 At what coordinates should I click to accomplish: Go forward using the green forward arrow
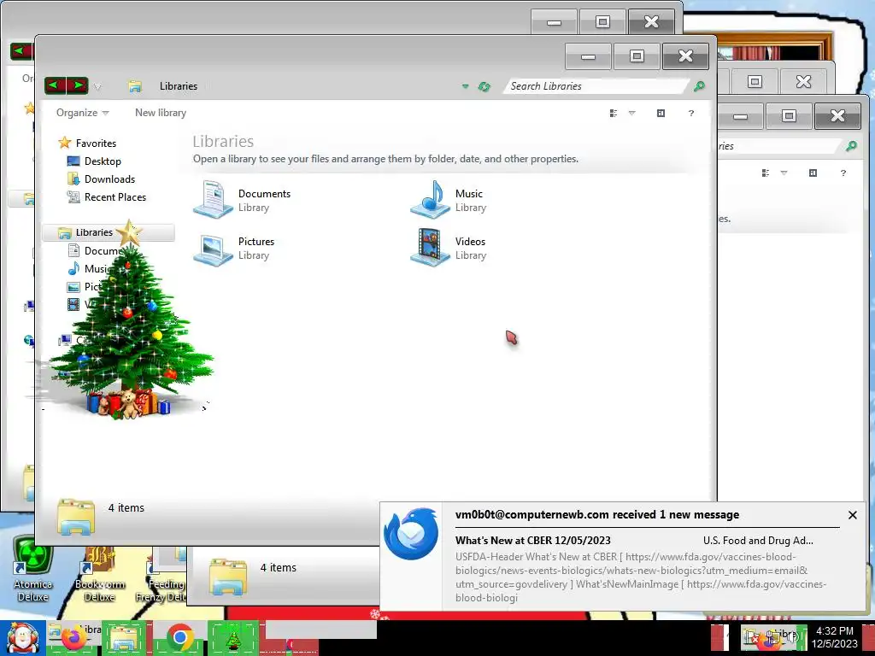[78, 85]
